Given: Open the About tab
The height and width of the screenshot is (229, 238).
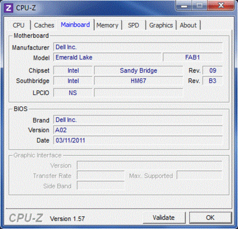Looking at the screenshot, I should 188,25.
